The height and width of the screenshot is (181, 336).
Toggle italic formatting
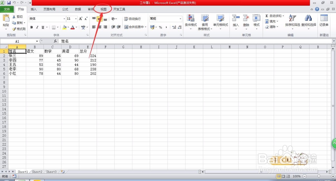[37, 27]
